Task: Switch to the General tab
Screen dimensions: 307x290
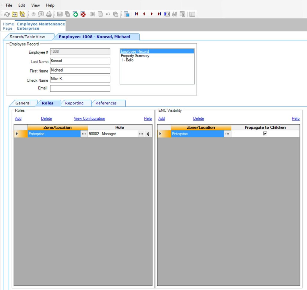Action: click(23, 103)
